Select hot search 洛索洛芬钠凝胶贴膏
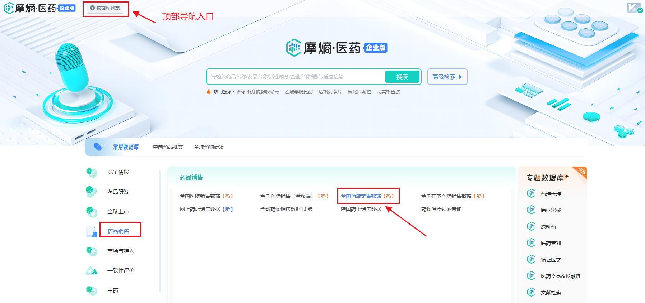 [x=258, y=92]
